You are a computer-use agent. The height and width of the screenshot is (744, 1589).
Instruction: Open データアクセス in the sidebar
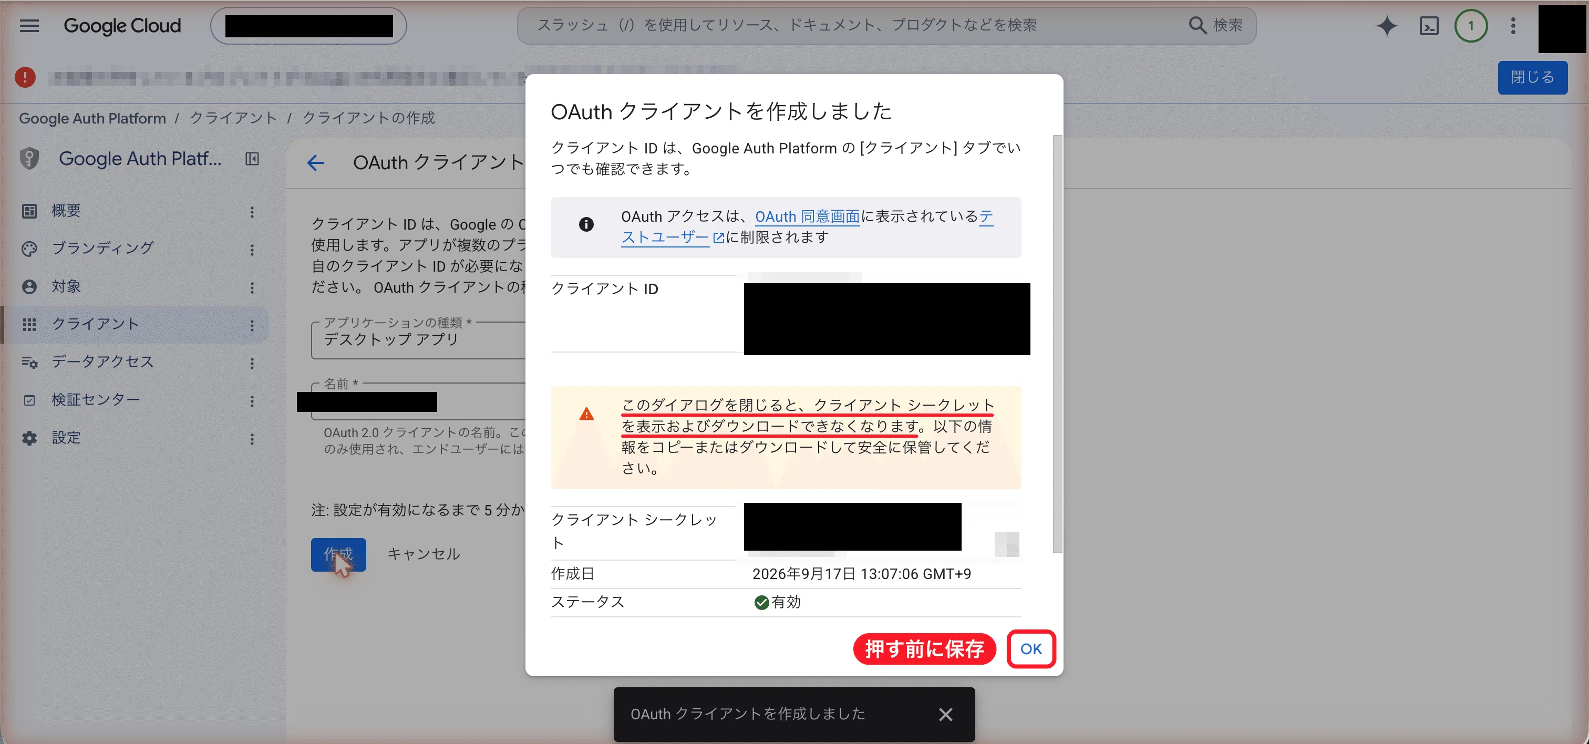coord(102,362)
